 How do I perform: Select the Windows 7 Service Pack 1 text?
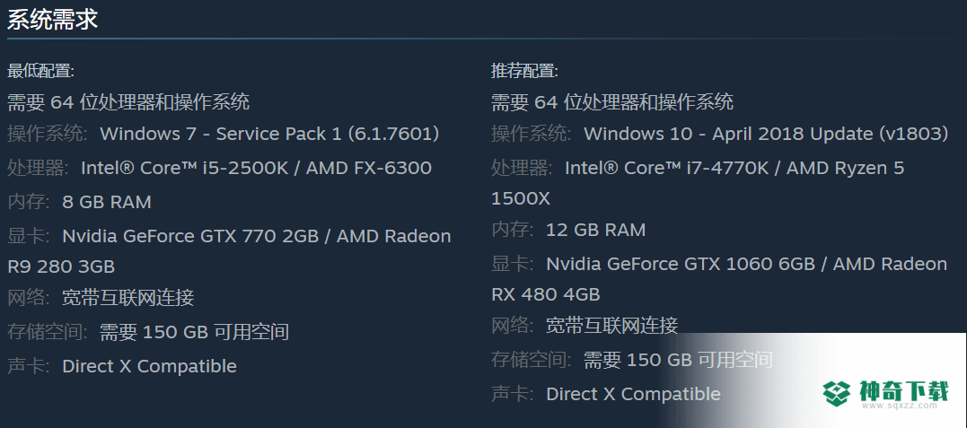269,134
